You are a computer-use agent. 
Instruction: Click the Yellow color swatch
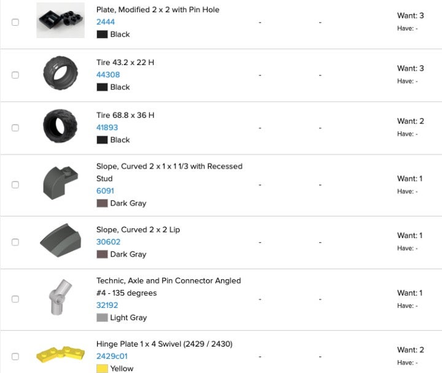[102, 369]
